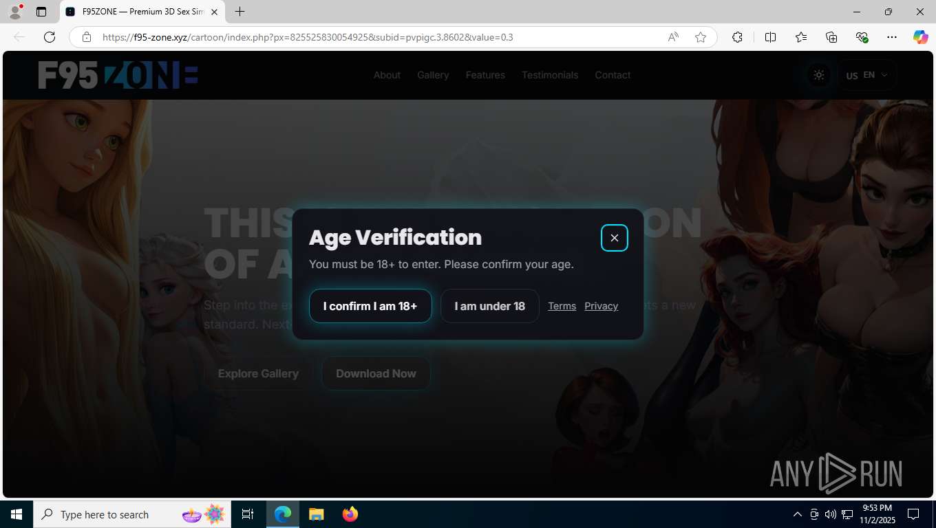Activate the Read aloud icon
Screen dimensions: 936x528
(x=673, y=37)
